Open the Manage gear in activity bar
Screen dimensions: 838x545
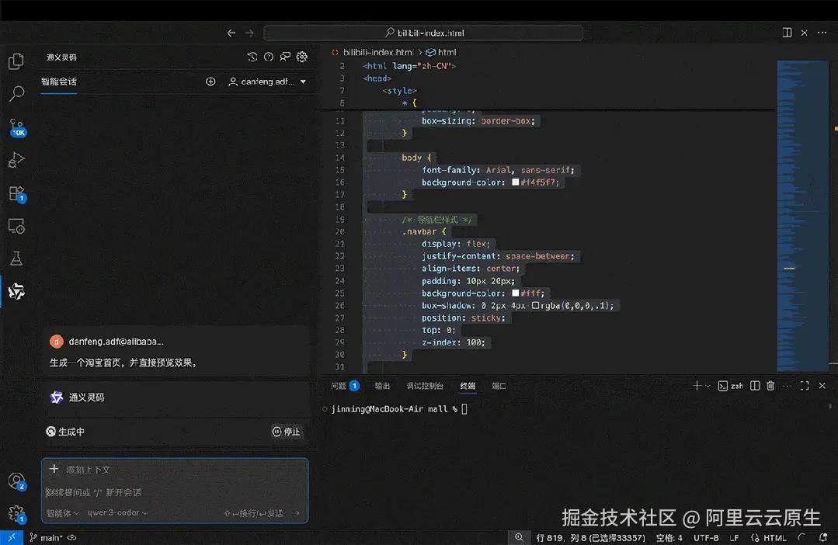[x=16, y=514]
